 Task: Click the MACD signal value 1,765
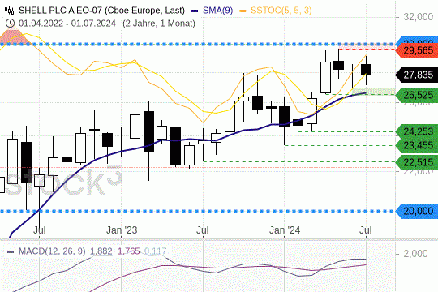[x=129, y=251]
